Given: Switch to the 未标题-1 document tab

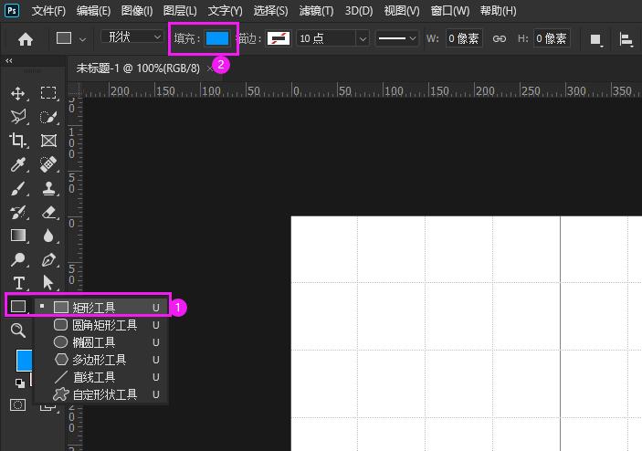Looking at the screenshot, I should coord(138,68).
